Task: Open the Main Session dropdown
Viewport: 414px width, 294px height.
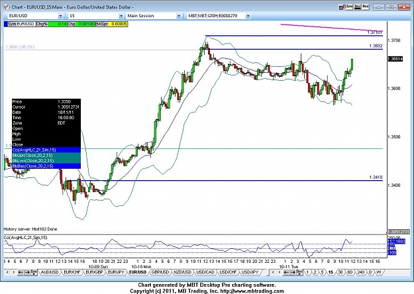Action: (x=179, y=16)
